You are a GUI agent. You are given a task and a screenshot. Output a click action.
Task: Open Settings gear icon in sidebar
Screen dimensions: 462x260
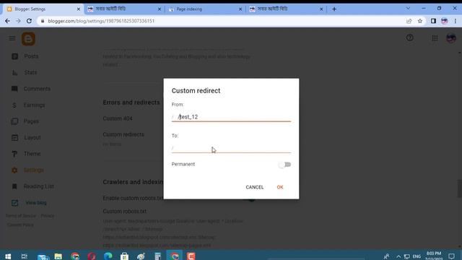[x=14, y=170]
